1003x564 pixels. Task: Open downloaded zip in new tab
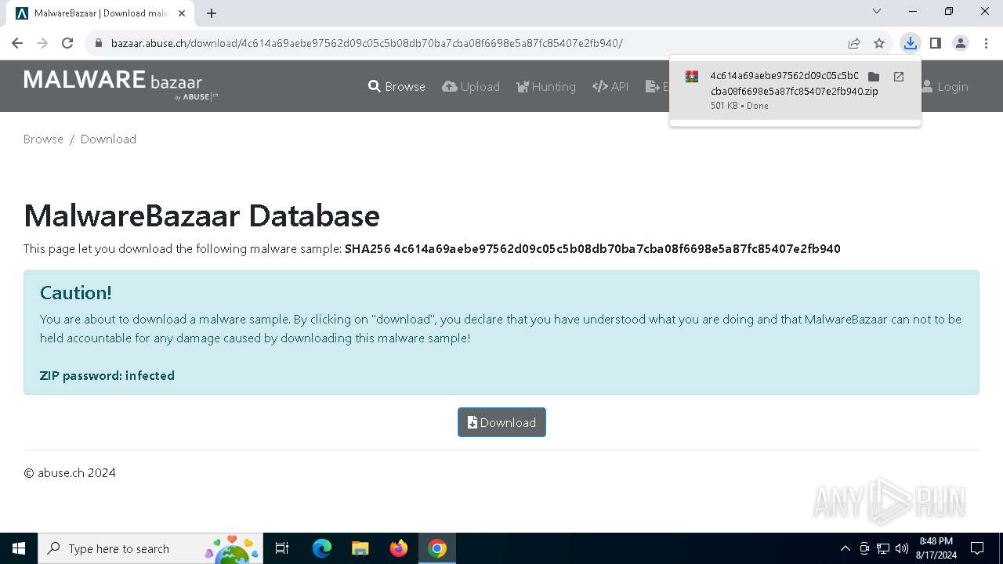[899, 77]
